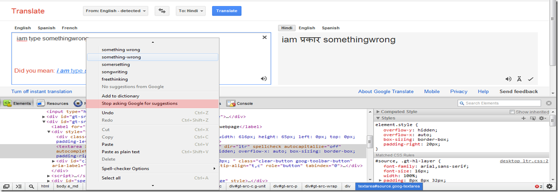558x192 pixels.
Task: Listen to the source text pronunciation
Action: [x=264, y=79]
